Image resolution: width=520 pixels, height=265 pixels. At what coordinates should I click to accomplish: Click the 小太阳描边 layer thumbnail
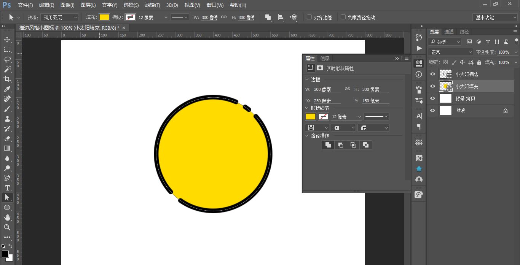445,74
